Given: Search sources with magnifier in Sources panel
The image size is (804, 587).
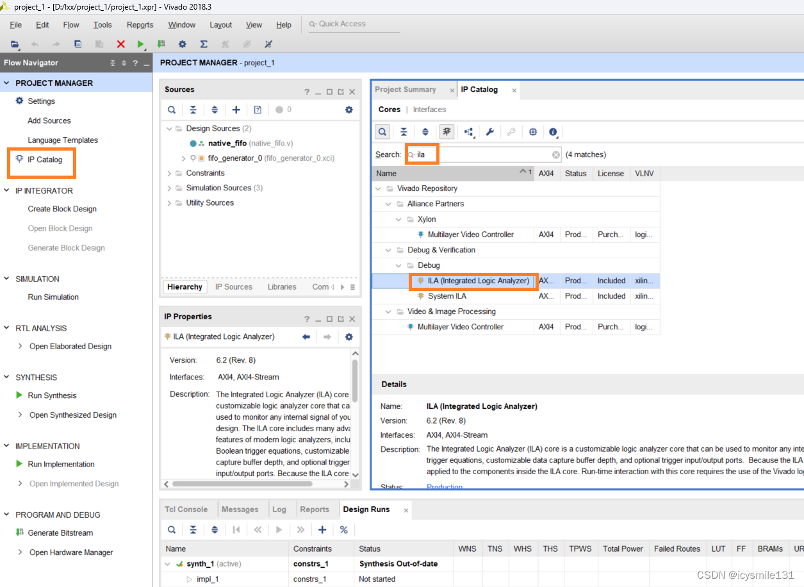Looking at the screenshot, I should pyautogui.click(x=172, y=110).
